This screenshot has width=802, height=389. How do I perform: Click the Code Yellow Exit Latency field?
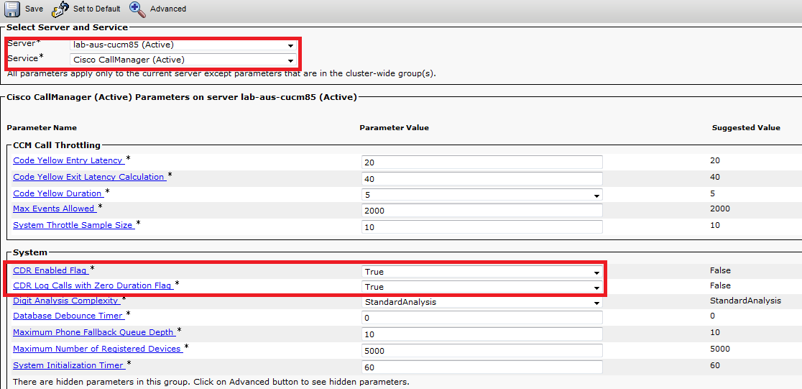pos(481,178)
